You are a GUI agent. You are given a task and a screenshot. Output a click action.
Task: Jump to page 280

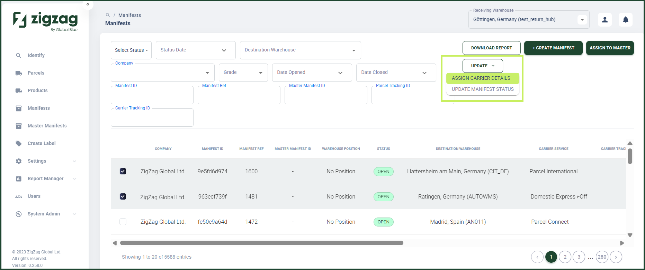(x=602, y=257)
